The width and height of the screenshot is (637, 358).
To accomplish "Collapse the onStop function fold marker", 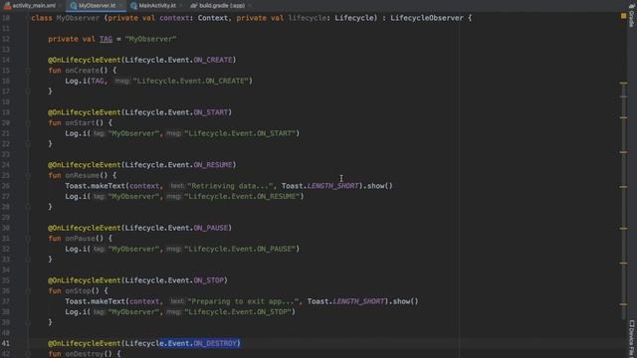I will point(28,290).
